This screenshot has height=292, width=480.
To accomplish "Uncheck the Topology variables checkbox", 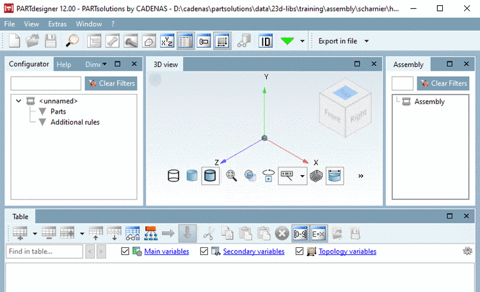I will [x=300, y=251].
